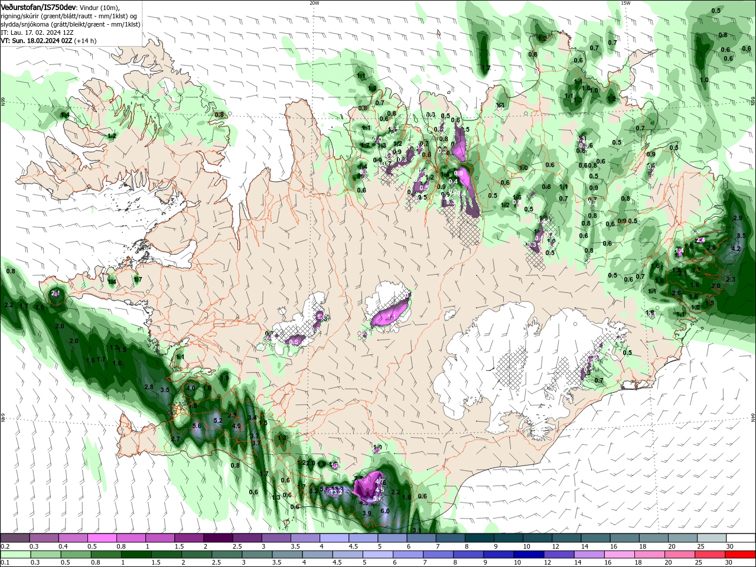Select the snow legend swatch labeled 14
Viewport: 756px width, 567px height.
(596, 538)
